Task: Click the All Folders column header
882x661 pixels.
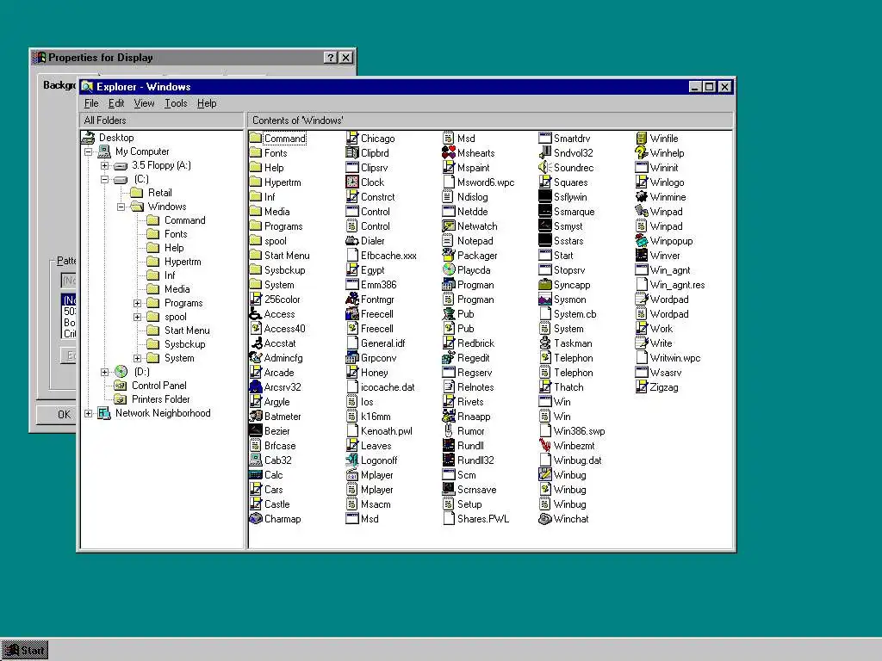Action: (x=162, y=120)
